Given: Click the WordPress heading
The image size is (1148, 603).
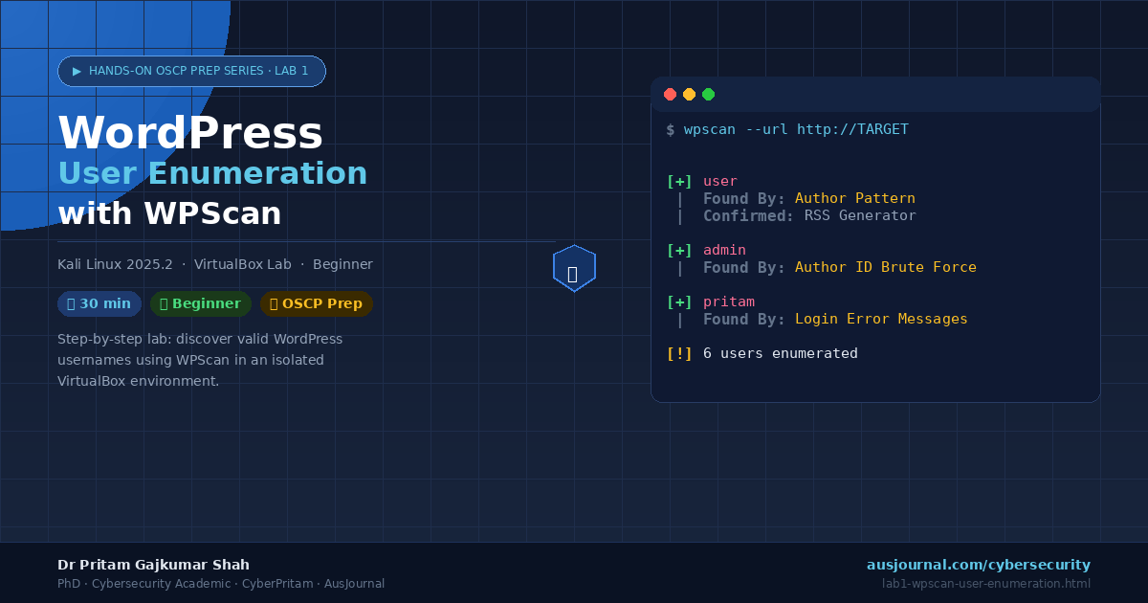Looking at the screenshot, I should click(190, 132).
